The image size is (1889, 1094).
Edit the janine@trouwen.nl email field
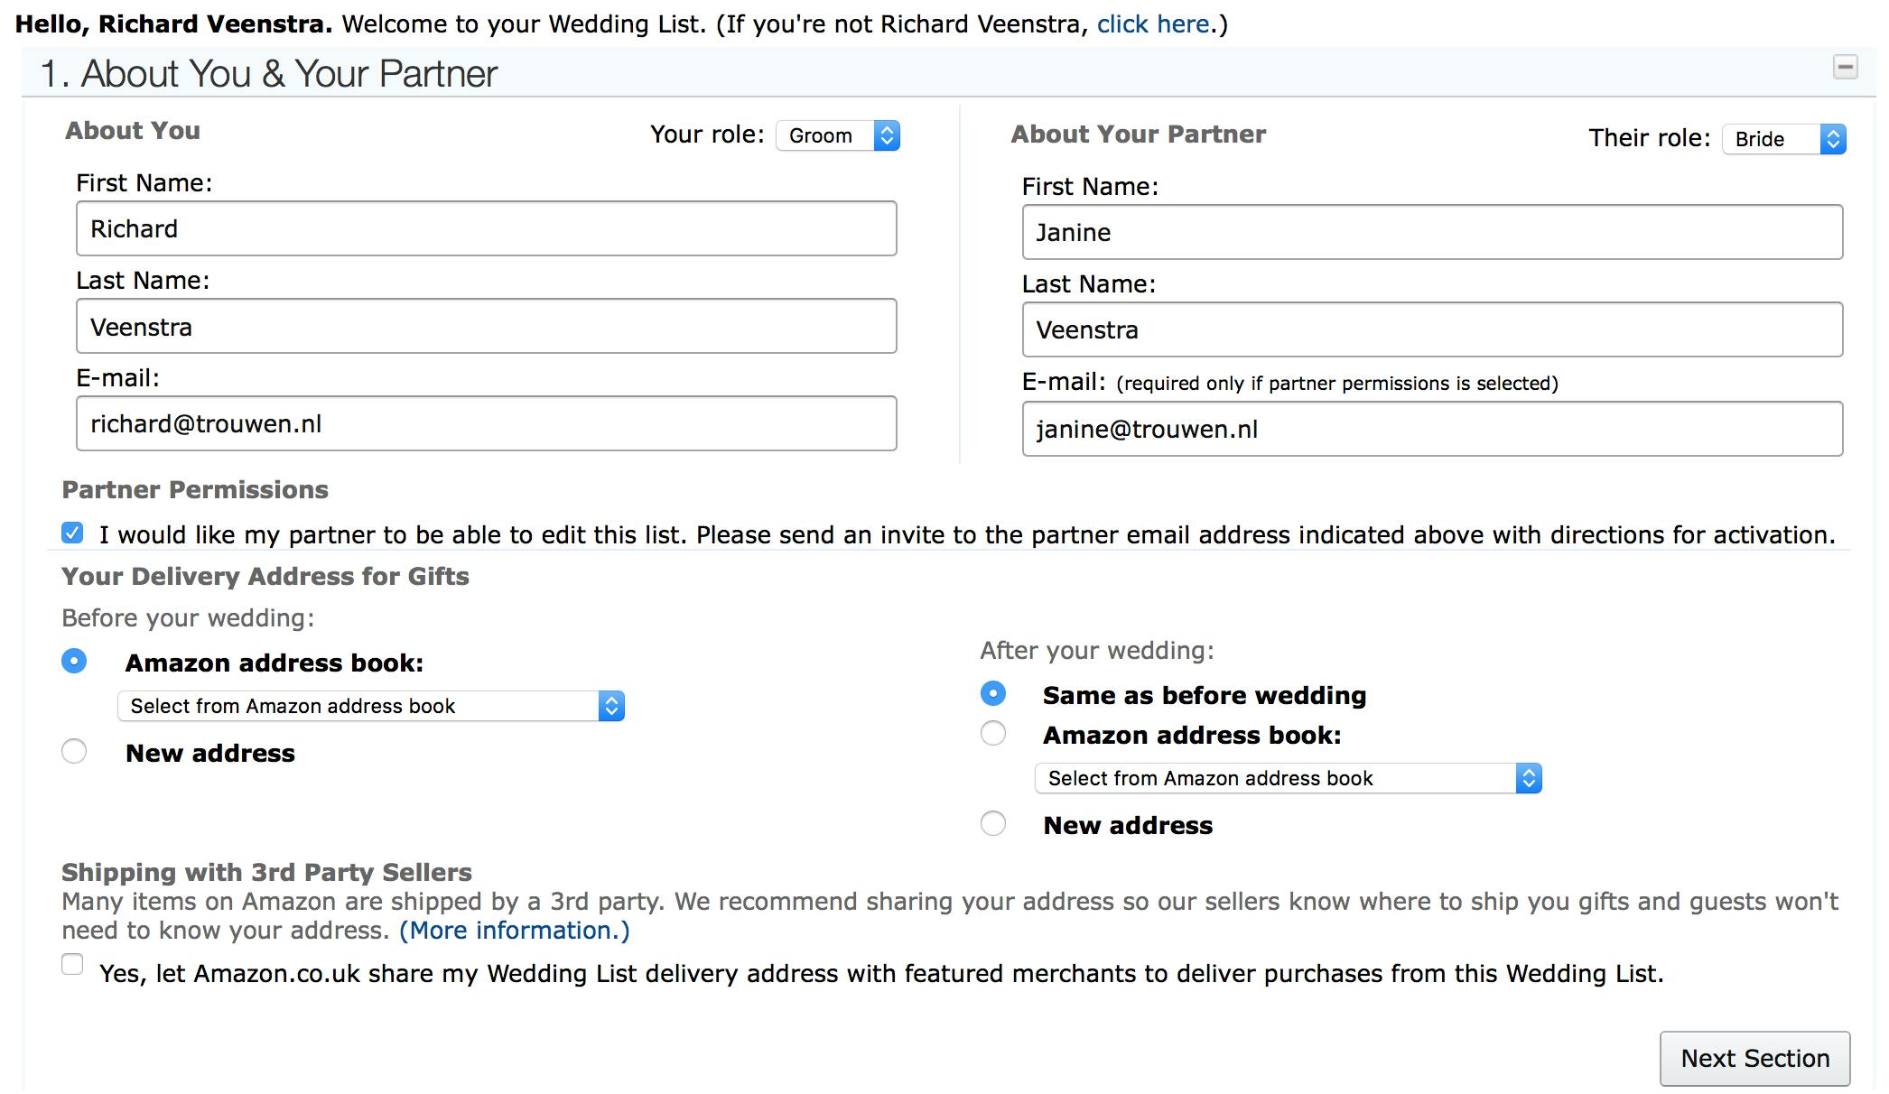(1431, 430)
